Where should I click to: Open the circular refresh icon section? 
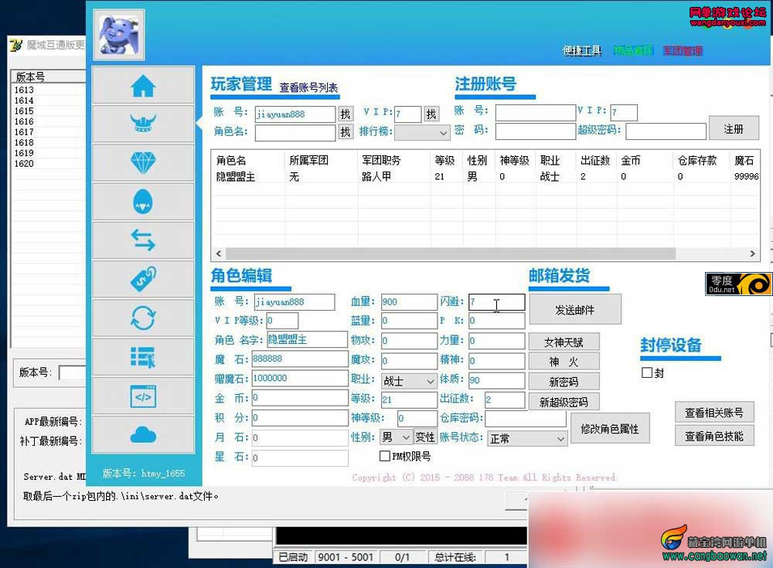click(143, 318)
